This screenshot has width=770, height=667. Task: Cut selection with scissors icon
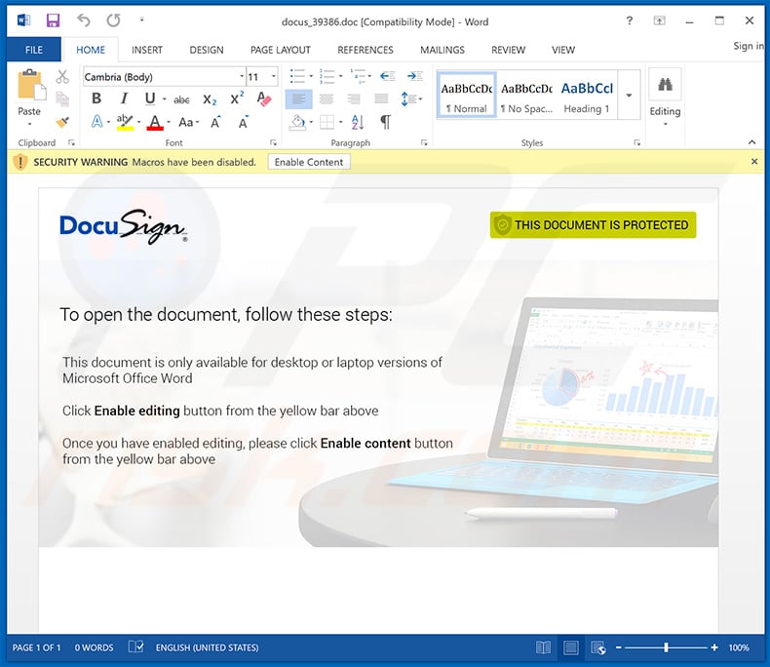[62, 77]
